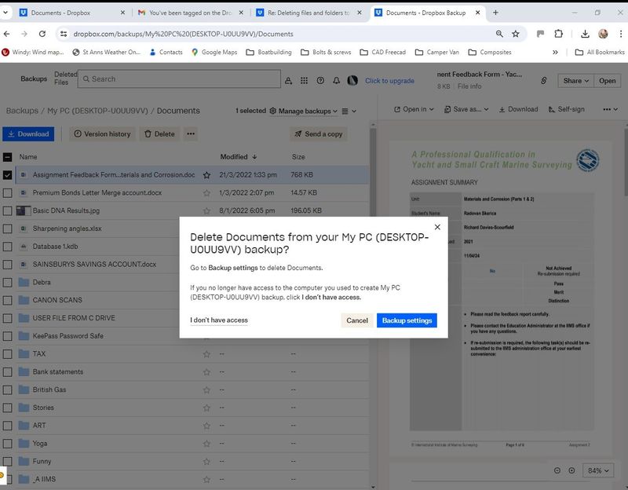This screenshot has width=628, height=490.
Task: Star the Assignment Feedback Form file
Action: pos(206,175)
